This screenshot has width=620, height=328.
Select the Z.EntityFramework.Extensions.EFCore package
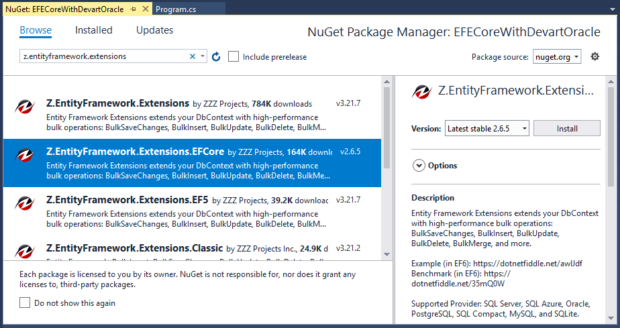[192, 163]
